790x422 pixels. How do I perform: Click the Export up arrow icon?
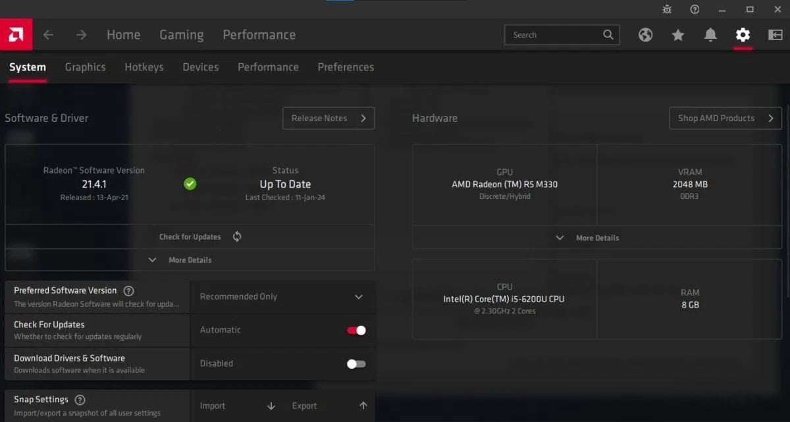click(363, 406)
